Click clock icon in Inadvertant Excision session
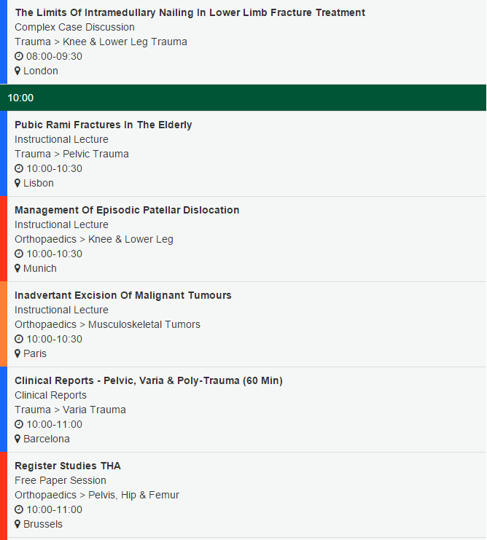 tap(19, 339)
